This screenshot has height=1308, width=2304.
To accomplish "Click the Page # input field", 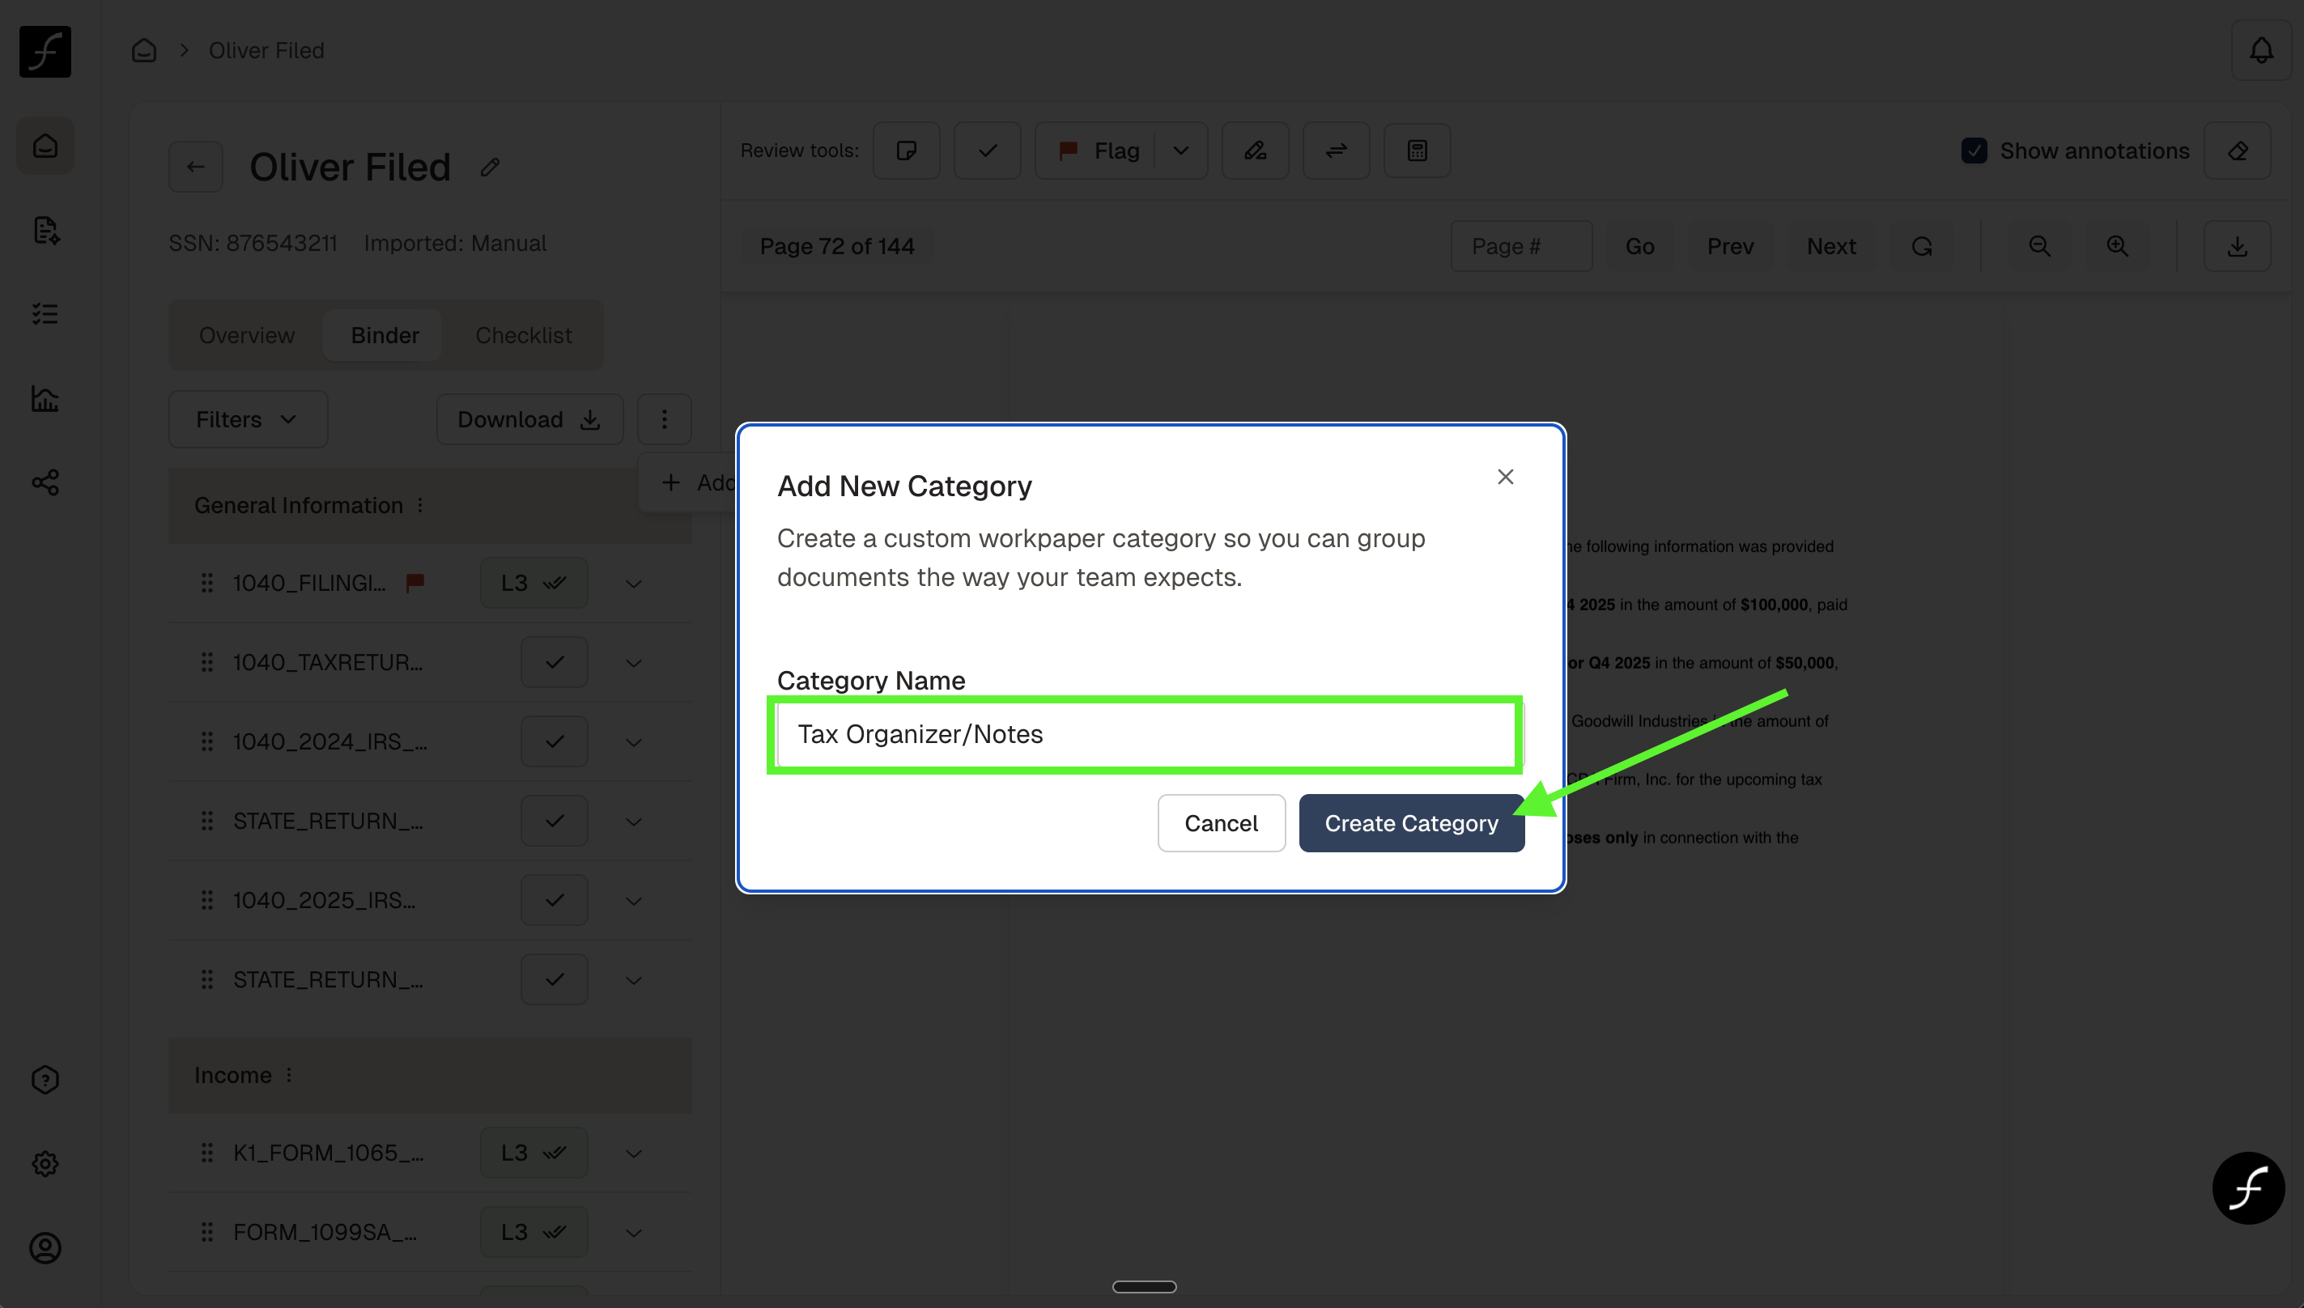I will point(1522,246).
